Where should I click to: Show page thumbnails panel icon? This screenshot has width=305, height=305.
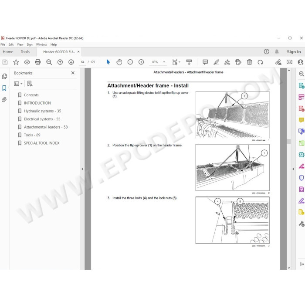[4, 76]
